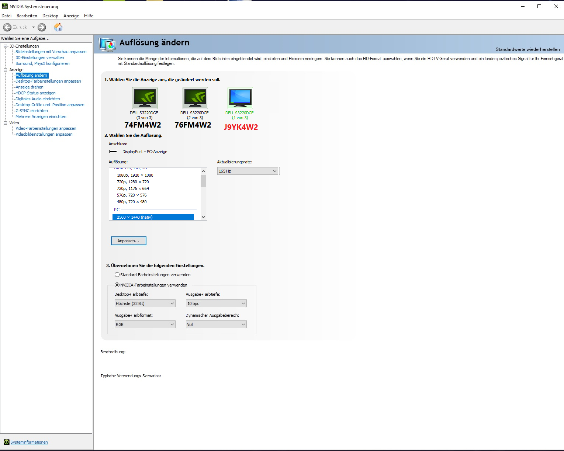Open the Datei menu
Viewport: 564px width, 451px height.
[x=7, y=16]
